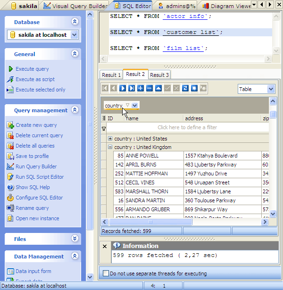Click the country grouping column chip
283x290 pixels.
pos(122,106)
